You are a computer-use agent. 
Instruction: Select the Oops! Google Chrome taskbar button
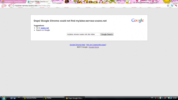pos(75,98)
